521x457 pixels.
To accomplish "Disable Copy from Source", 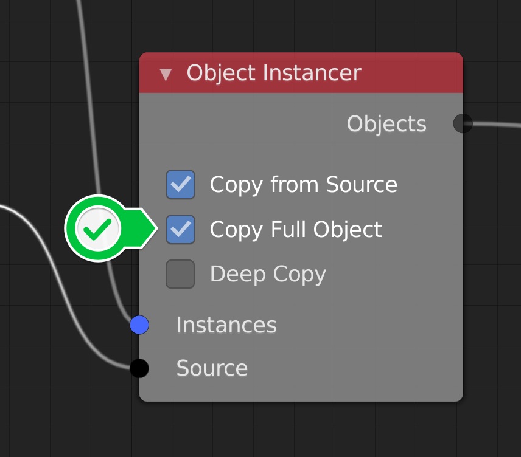I will click(x=180, y=184).
